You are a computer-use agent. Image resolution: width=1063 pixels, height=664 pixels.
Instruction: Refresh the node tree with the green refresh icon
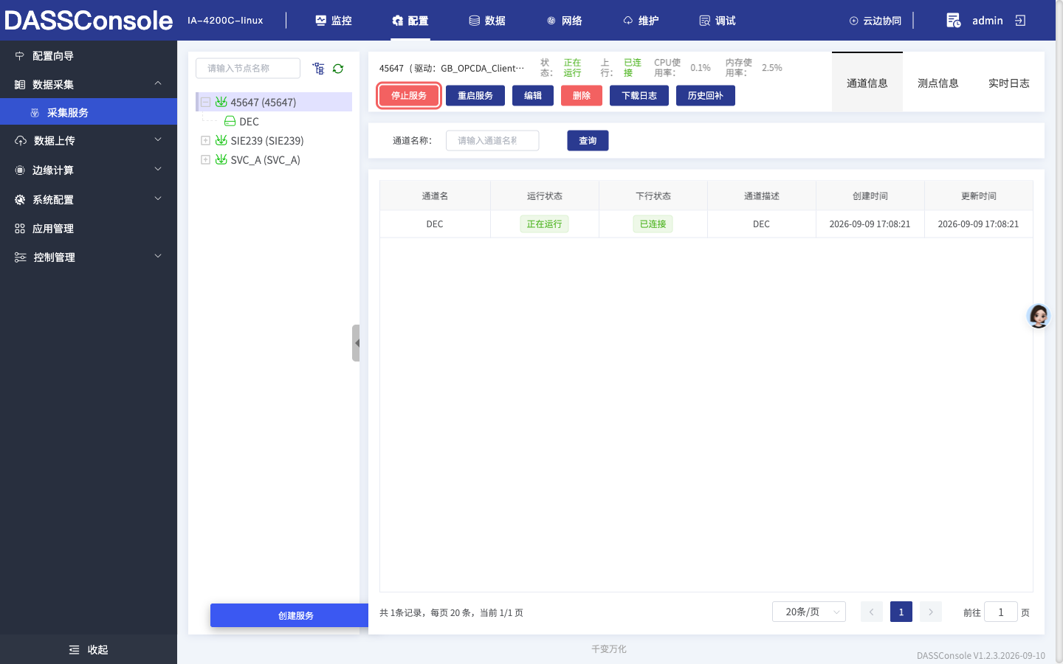pyautogui.click(x=338, y=69)
